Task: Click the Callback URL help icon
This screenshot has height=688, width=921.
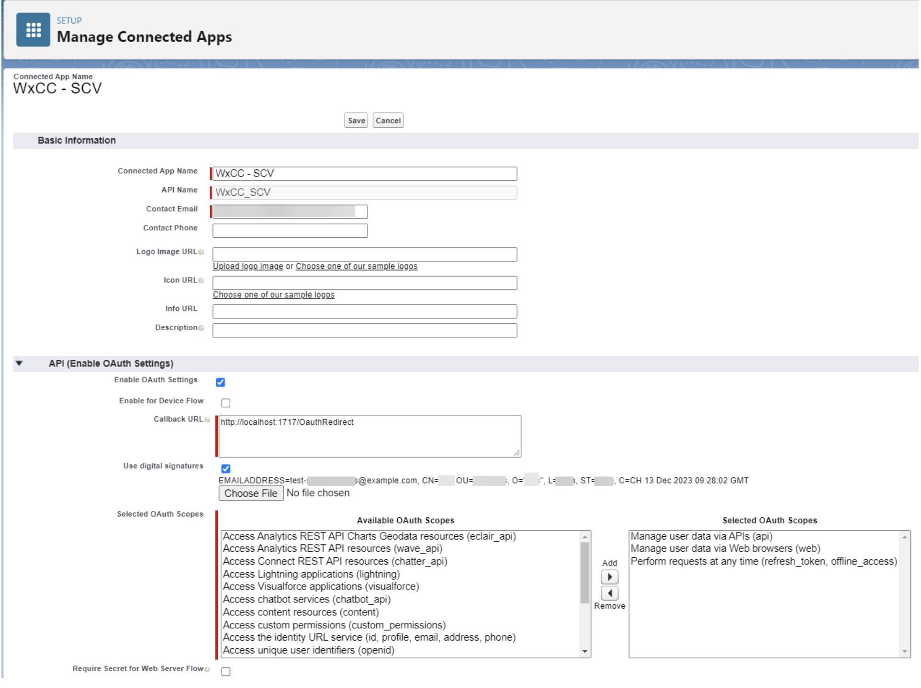Action: (207, 421)
